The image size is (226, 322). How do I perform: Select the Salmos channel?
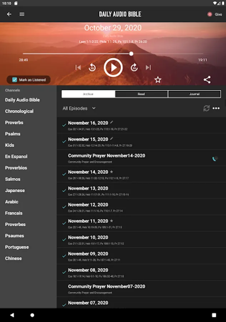pos(13,179)
